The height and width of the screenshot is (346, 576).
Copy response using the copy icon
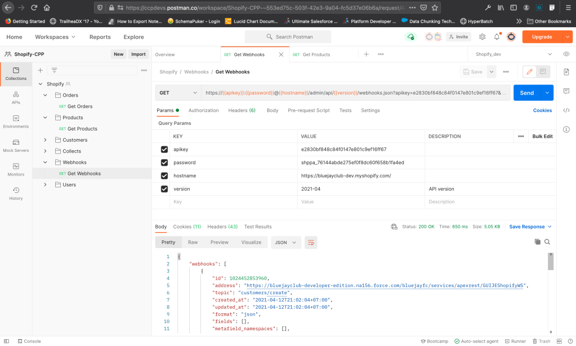click(537, 242)
